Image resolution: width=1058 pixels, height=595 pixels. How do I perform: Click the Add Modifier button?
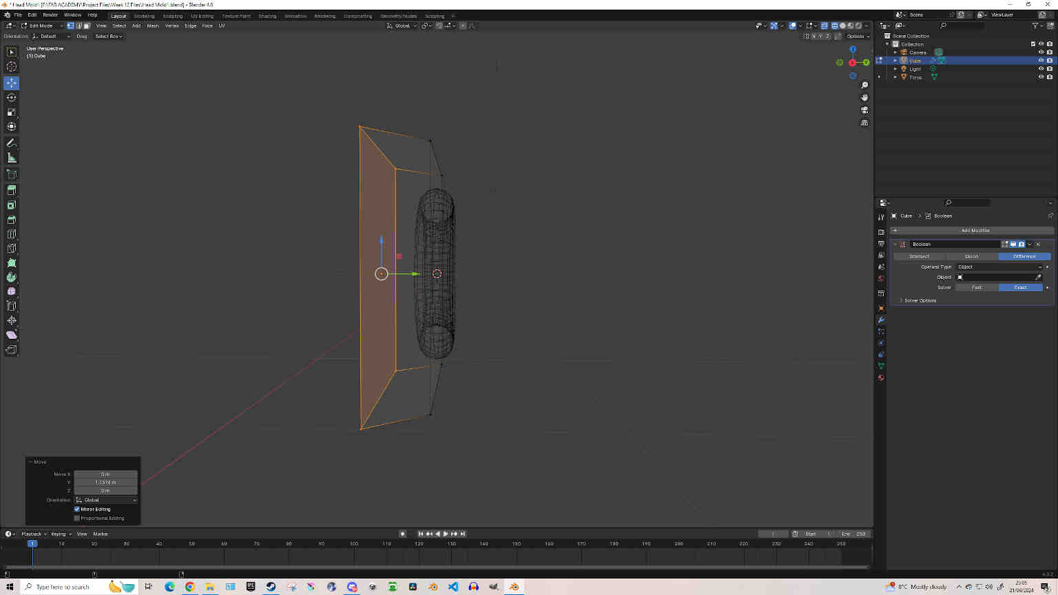pos(972,230)
